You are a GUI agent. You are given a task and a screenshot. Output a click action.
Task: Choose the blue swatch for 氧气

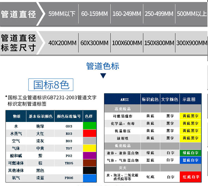point(90,178)
